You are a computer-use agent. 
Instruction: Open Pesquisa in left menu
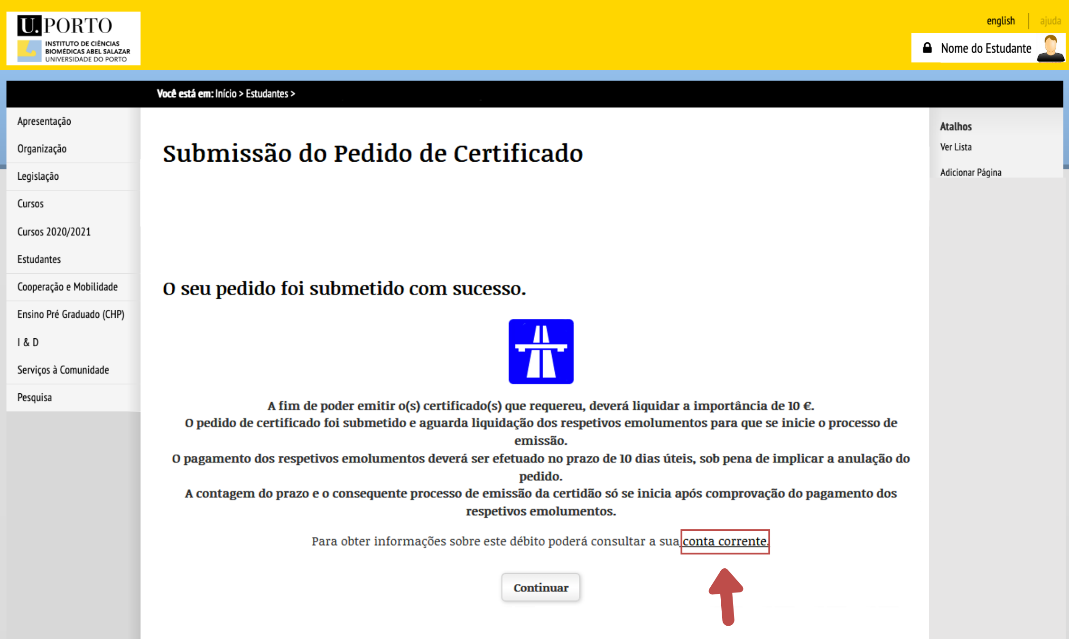coord(34,398)
